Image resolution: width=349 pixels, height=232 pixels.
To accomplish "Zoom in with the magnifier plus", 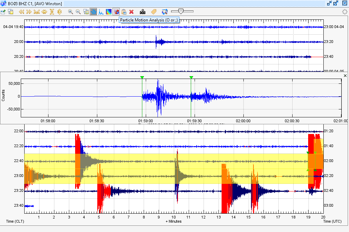I will coord(71,12).
